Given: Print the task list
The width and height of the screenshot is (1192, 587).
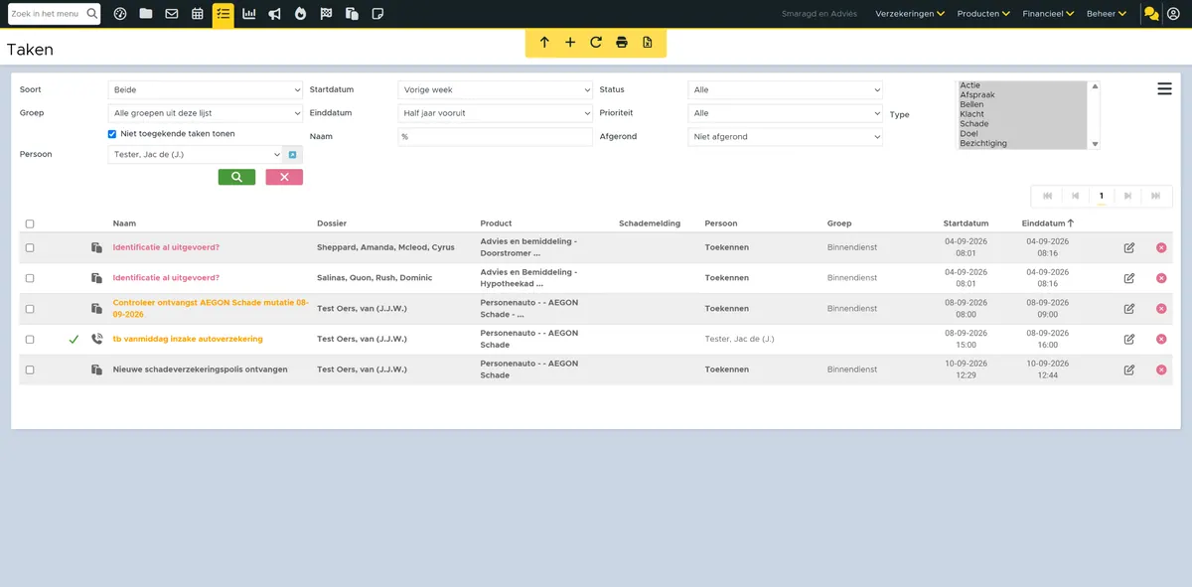Looking at the screenshot, I should pos(622,43).
